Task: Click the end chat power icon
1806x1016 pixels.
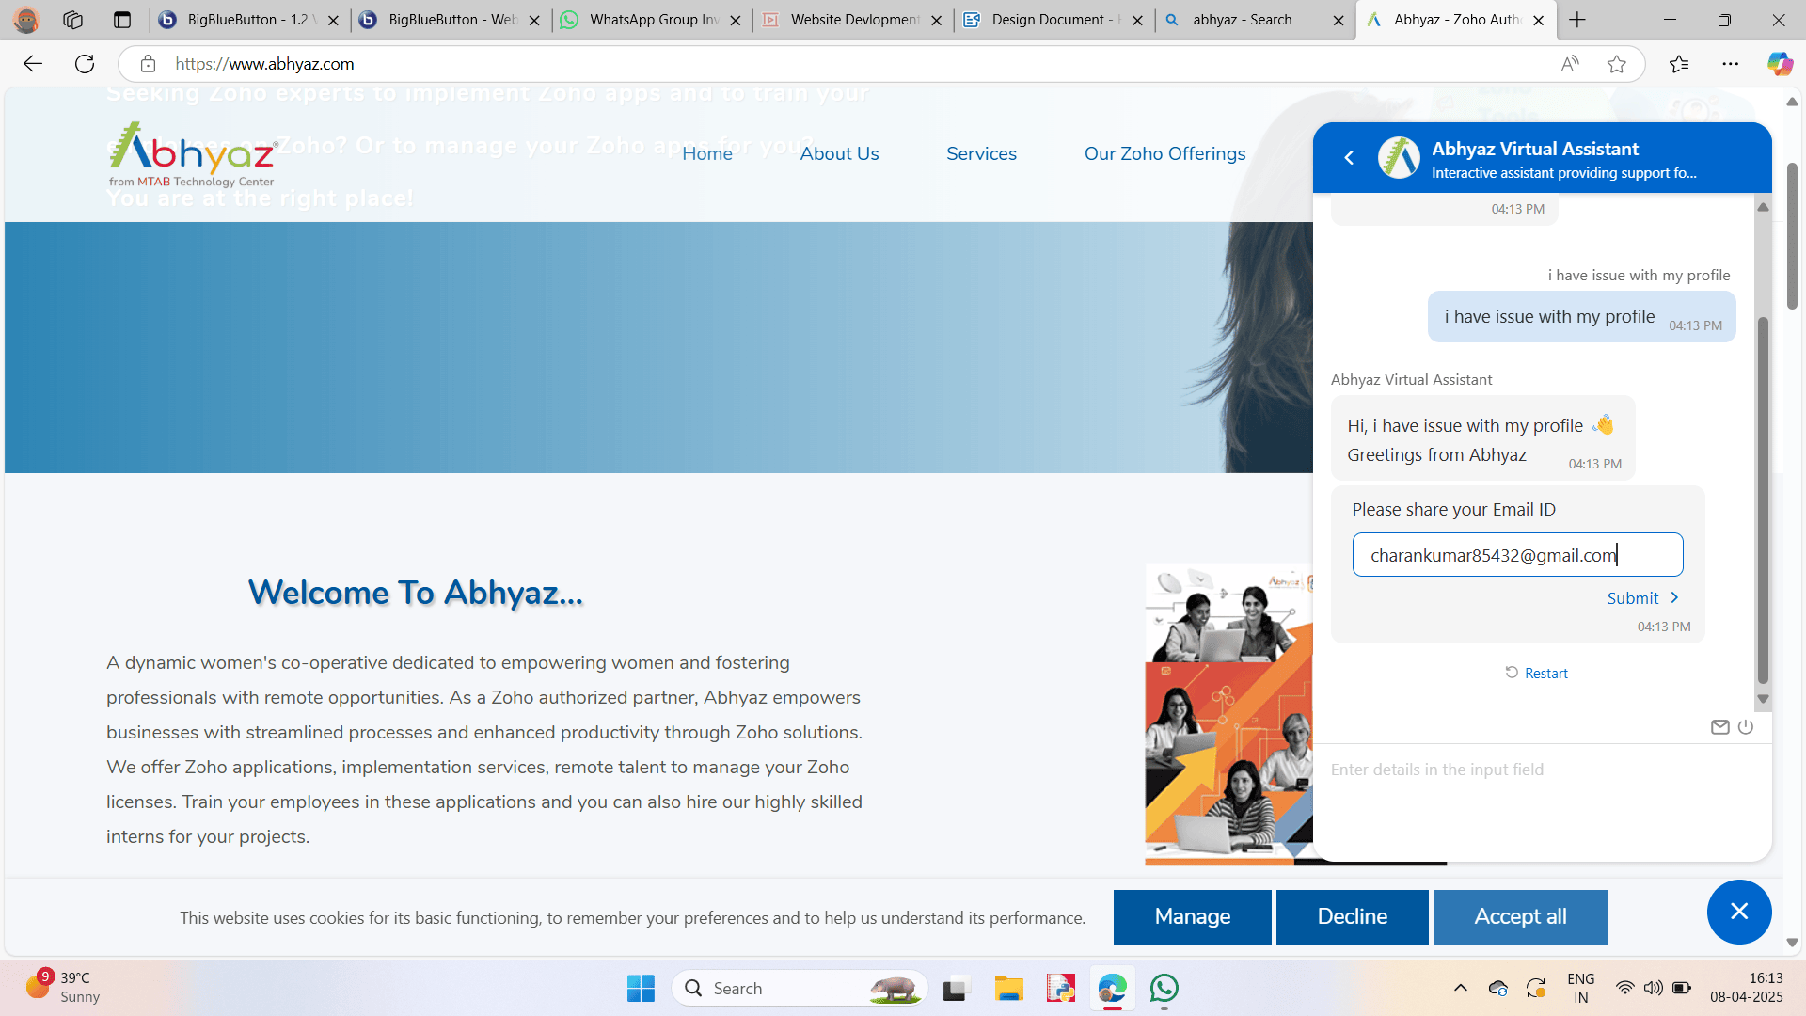Action: click(1746, 727)
